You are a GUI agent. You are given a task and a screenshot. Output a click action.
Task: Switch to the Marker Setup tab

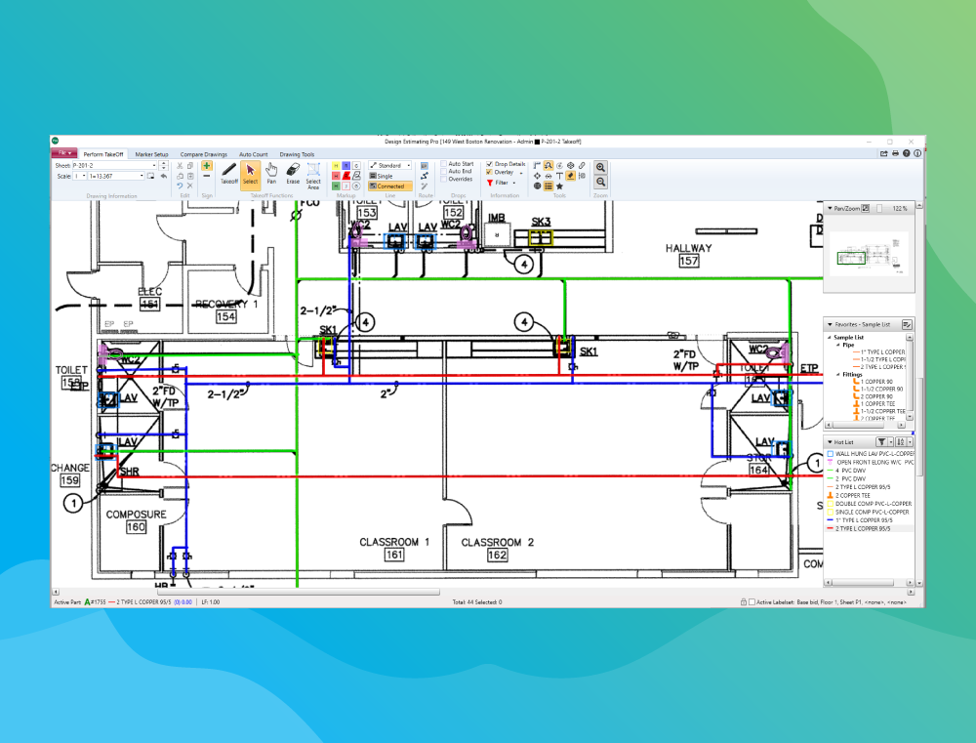pos(151,154)
